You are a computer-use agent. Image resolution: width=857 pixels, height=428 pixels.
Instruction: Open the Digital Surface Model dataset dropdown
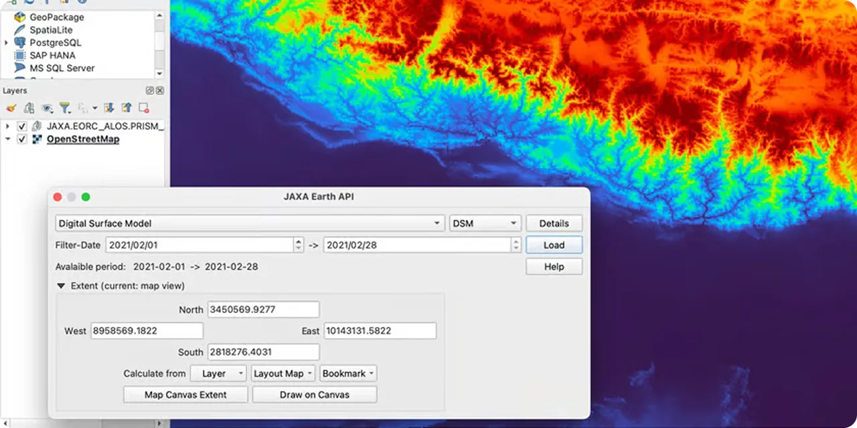click(x=250, y=223)
